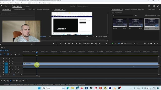Export frame with camera icon

point(92,43)
